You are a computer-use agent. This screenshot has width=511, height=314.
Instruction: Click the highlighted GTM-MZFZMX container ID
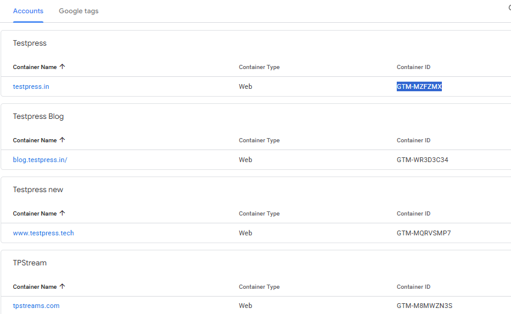click(x=419, y=86)
